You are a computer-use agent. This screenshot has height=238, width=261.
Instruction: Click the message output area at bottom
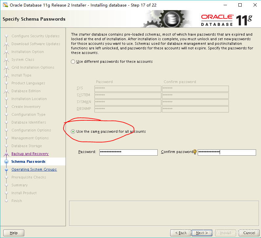tap(164, 213)
